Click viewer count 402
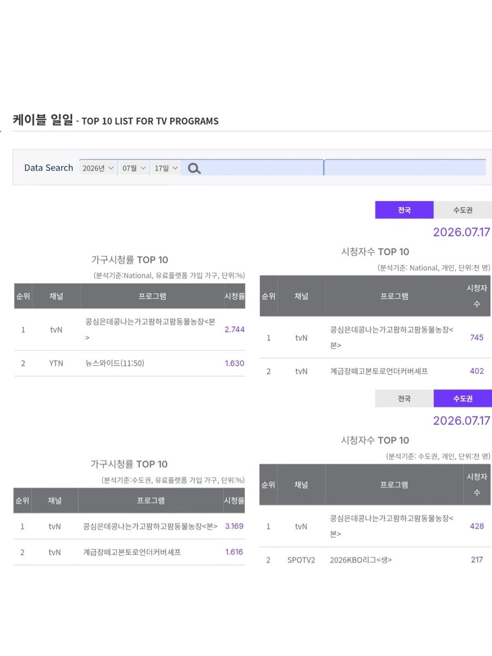Viewport: 492px width, 656px height. 477,371
